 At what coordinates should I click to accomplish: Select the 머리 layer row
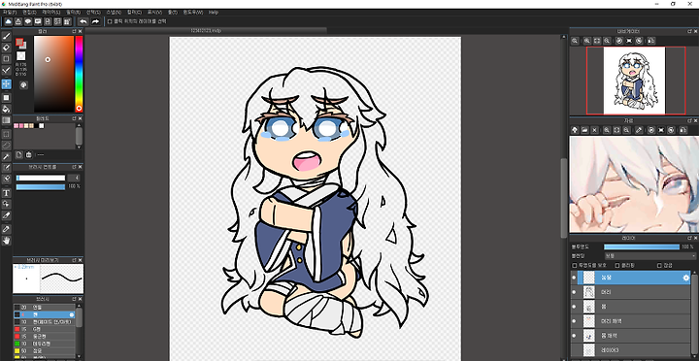tap(630, 292)
